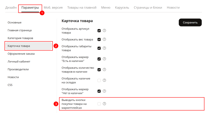This screenshot has height=115, width=209.
Task: Open help icon for Отображать артикул товара
Action: tap(104, 31)
